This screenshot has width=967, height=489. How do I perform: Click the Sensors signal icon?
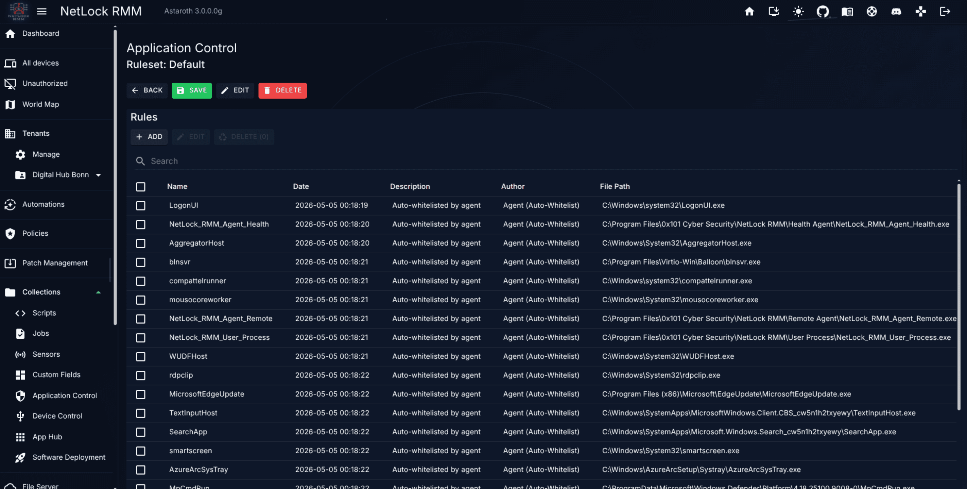pyautogui.click(x=20, y=354)
